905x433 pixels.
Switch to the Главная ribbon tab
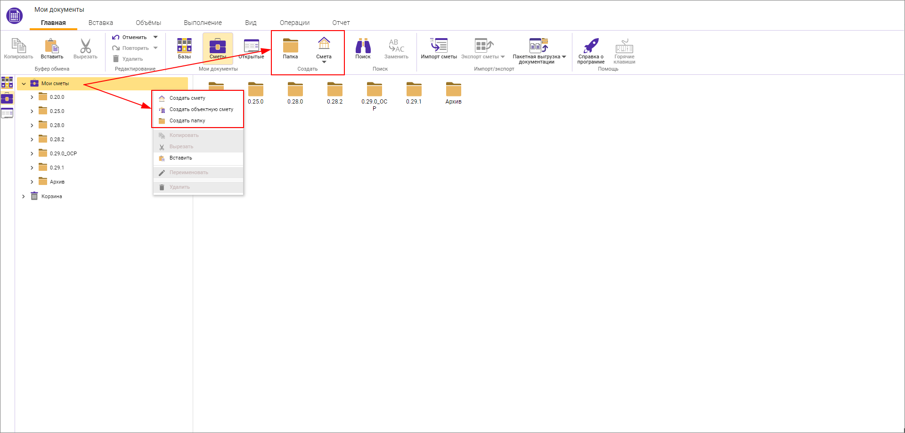pos(53,23)
